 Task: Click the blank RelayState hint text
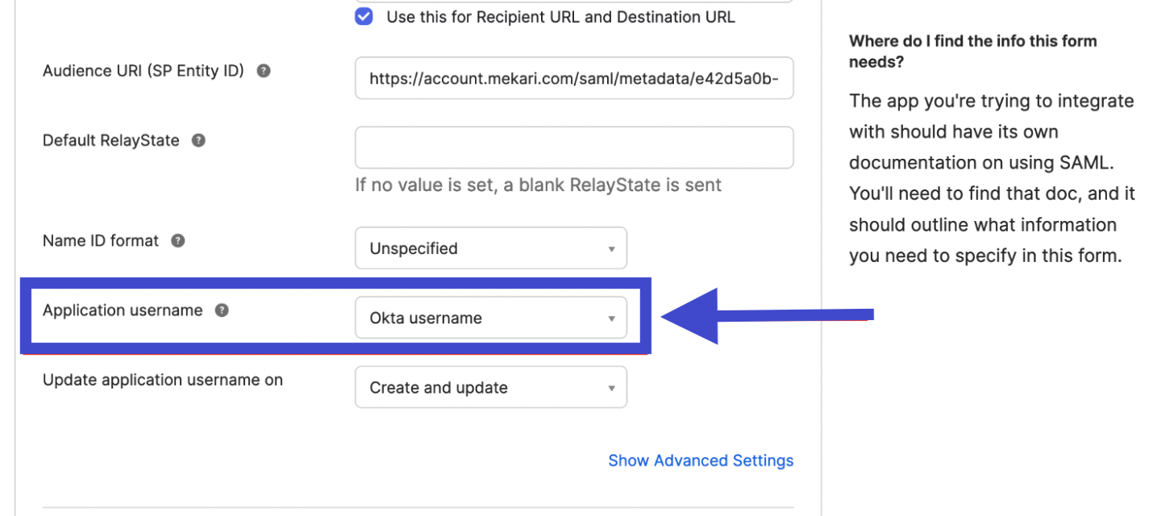point(538,185)
